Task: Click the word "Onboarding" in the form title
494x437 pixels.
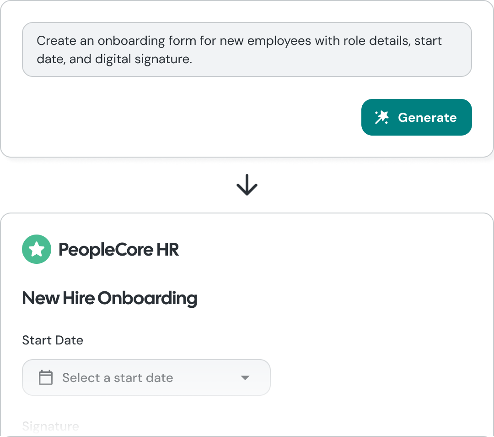Action: click(x=147, y=298)
